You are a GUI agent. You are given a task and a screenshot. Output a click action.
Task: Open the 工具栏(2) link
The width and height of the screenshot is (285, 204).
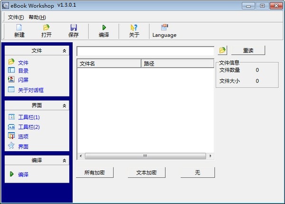point(29,127)
